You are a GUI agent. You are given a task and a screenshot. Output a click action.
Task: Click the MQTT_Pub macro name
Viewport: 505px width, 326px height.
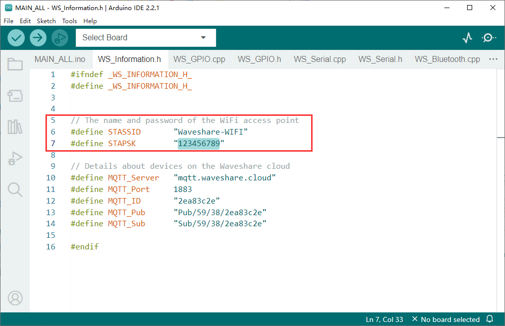point(127,213)
